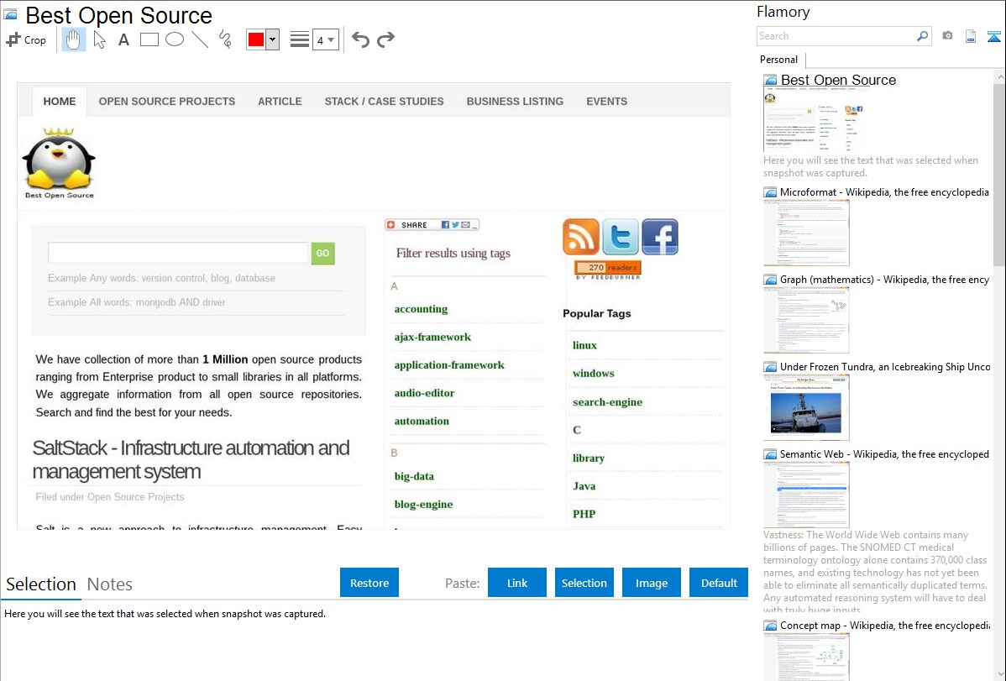Select the freehand scribble tool
Image resolution: width=1006 pixels, height=681 pixels.
(225, 39)
